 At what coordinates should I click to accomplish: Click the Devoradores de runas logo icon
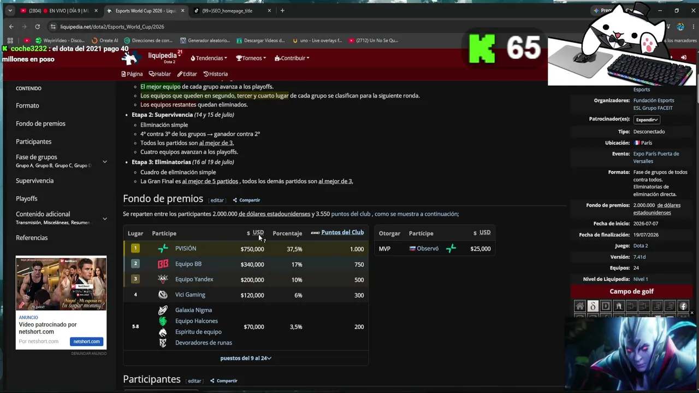pos(163,343)
